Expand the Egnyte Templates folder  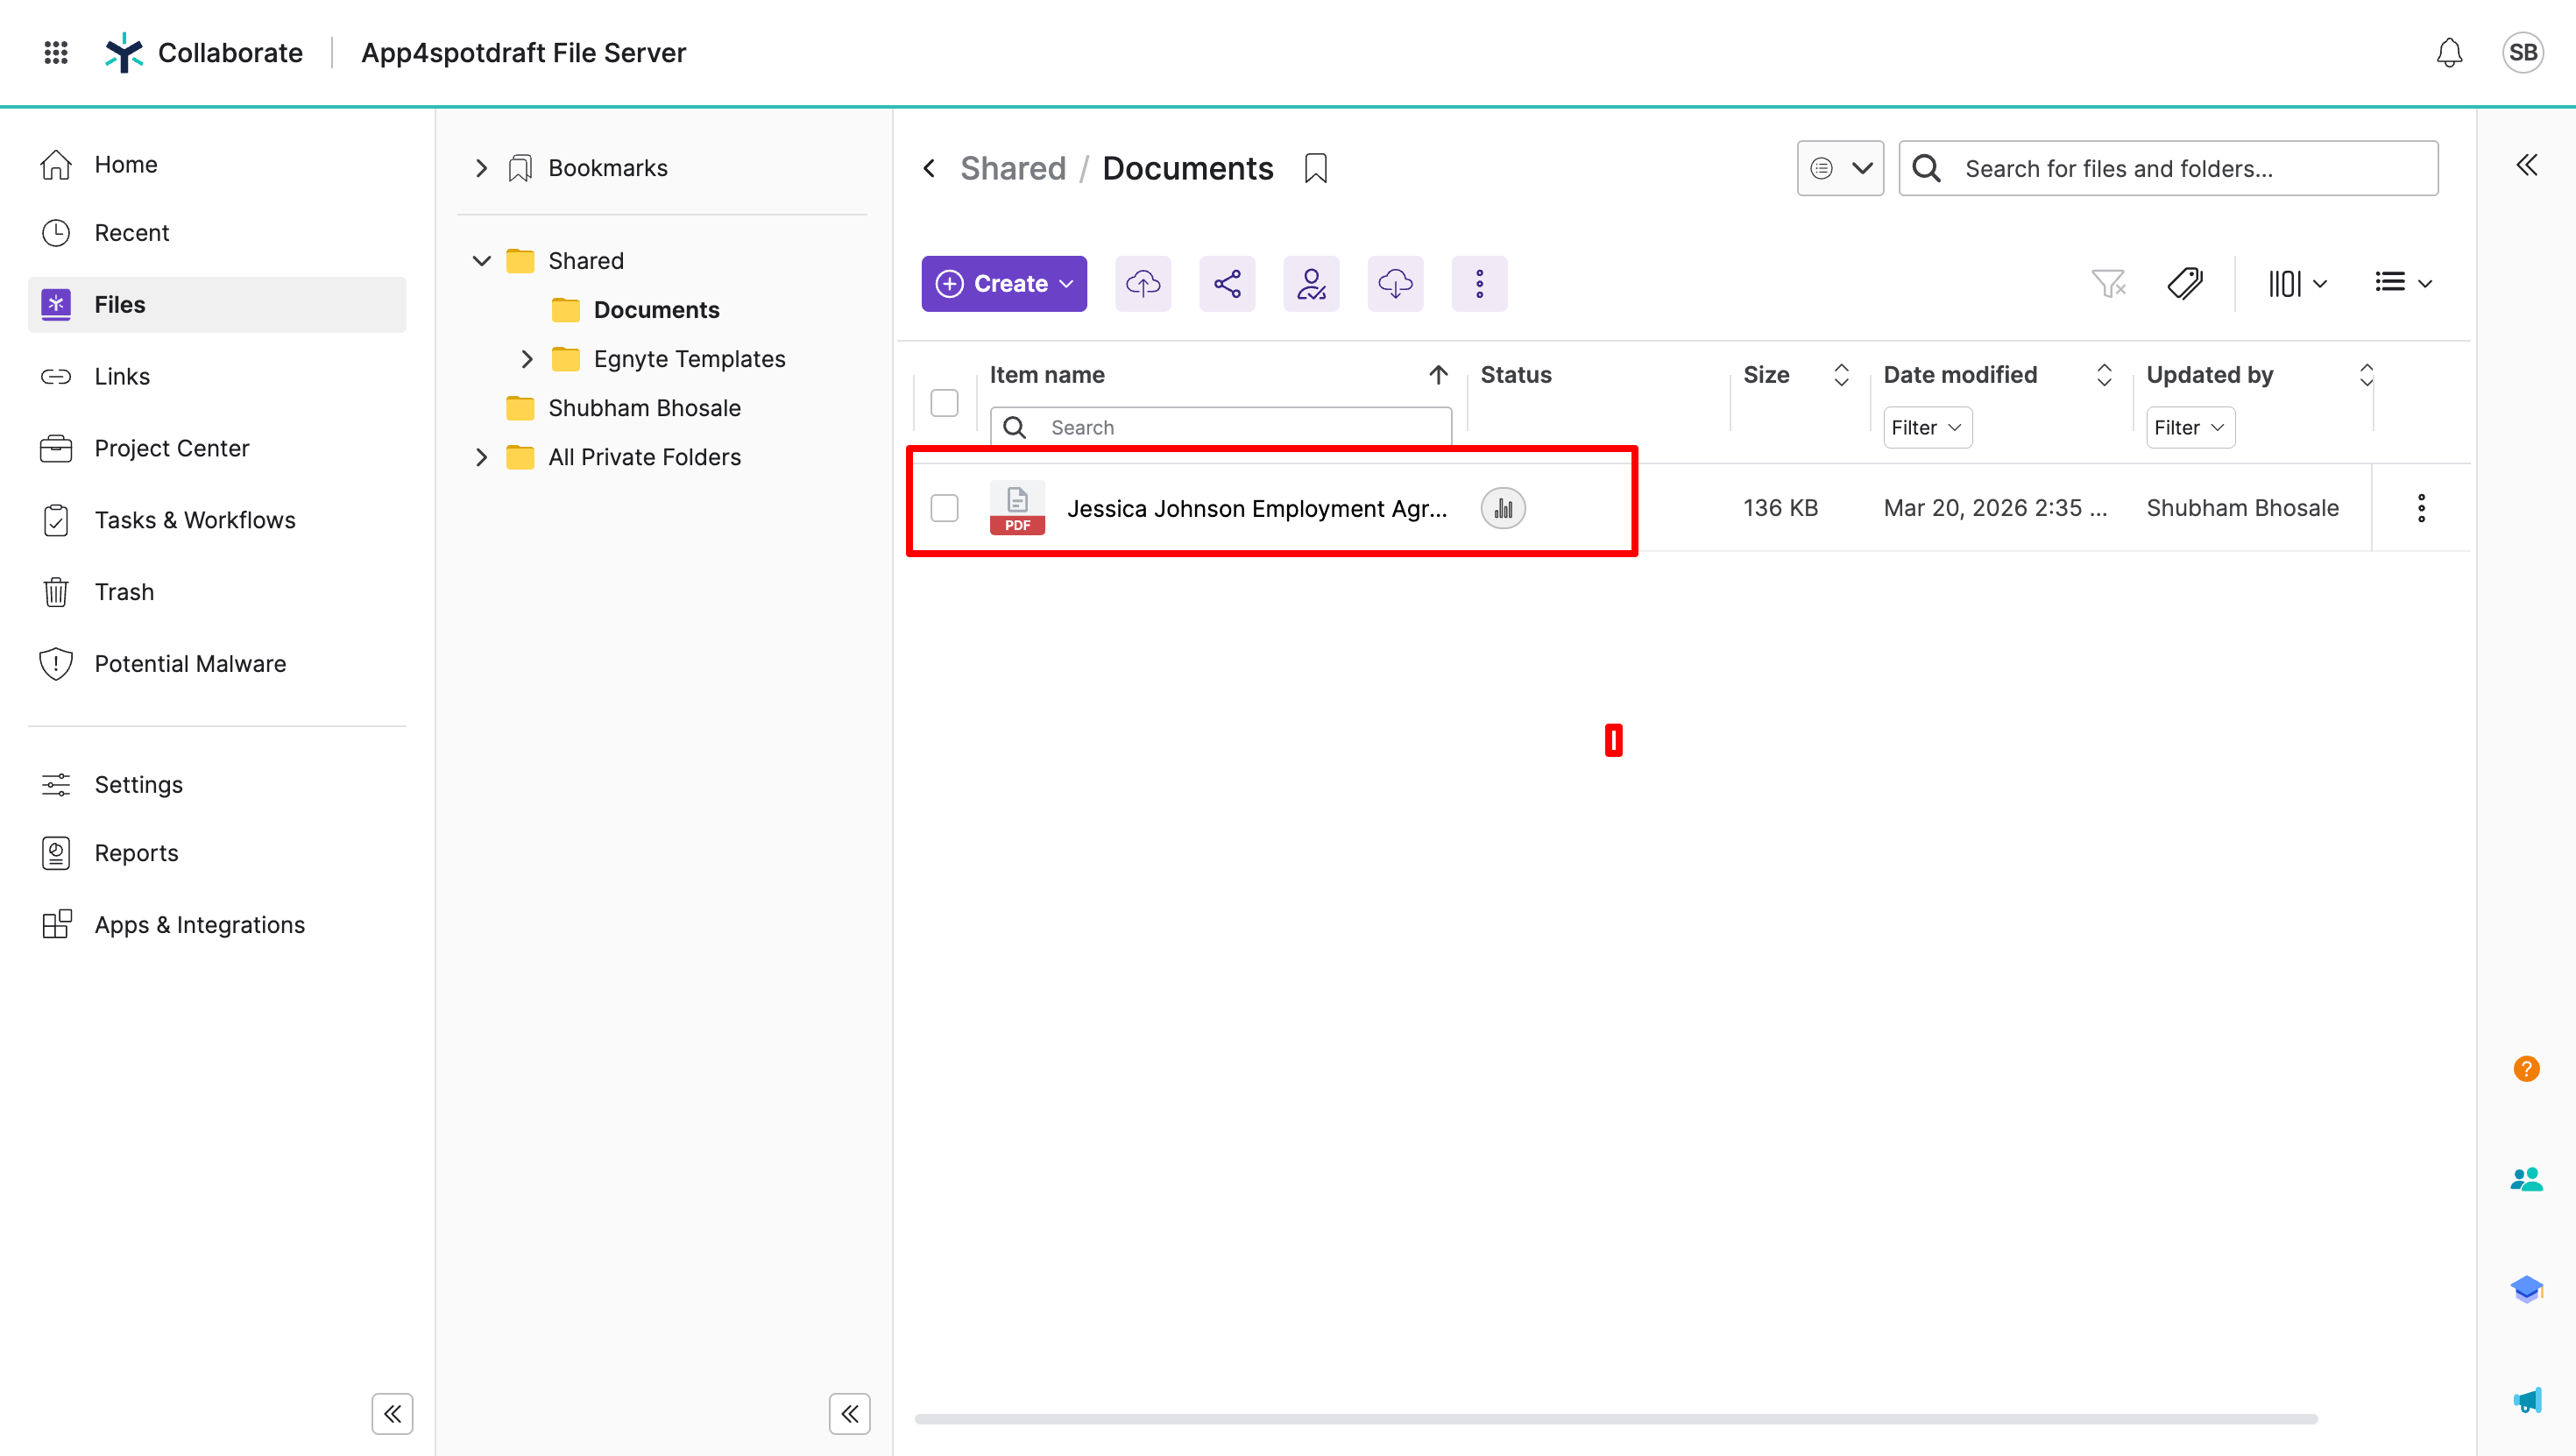[527, 359]
